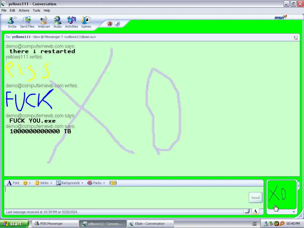Screen dimensions: 304x228
Task: Switch to text typing input mode
Action: tap(255, 211)
